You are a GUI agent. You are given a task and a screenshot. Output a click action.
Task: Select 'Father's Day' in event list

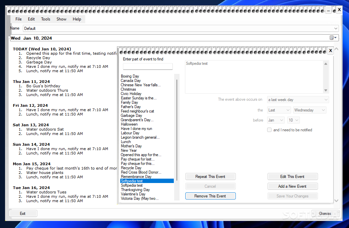[x=131, y=107]
